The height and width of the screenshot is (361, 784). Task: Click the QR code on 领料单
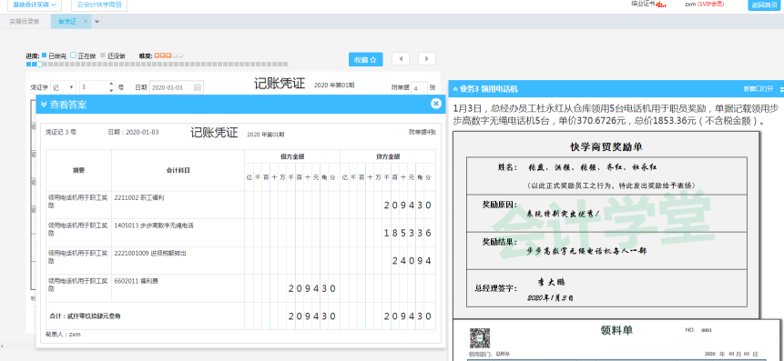coord(480,338)
